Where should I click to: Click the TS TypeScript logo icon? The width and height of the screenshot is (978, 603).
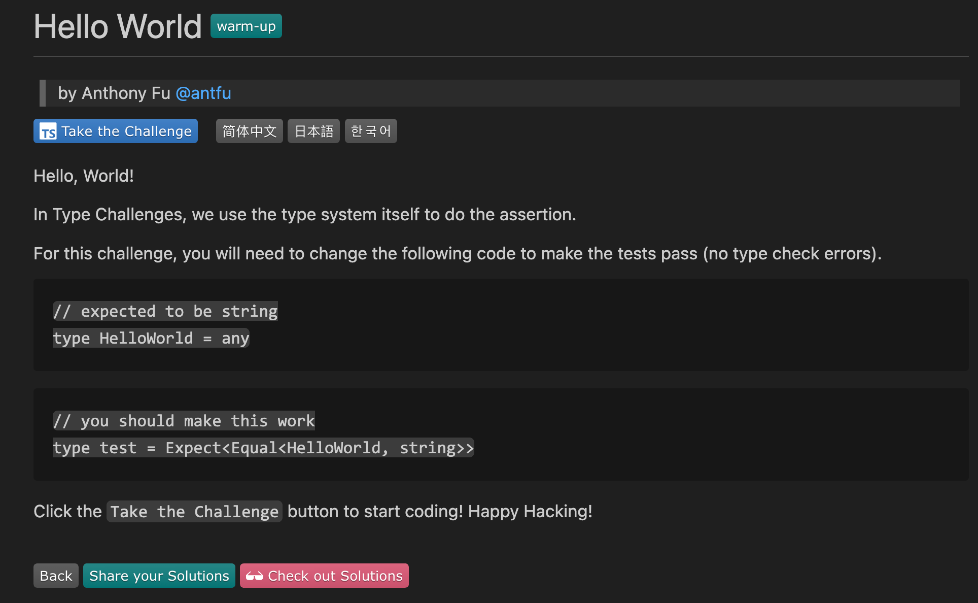(48, 131)
